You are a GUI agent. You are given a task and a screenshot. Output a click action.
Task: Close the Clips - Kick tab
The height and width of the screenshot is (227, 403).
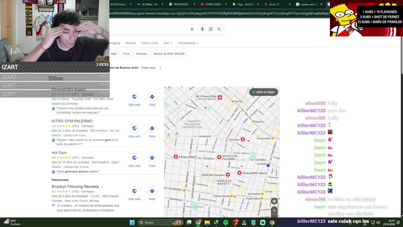[x=258, y=4]
